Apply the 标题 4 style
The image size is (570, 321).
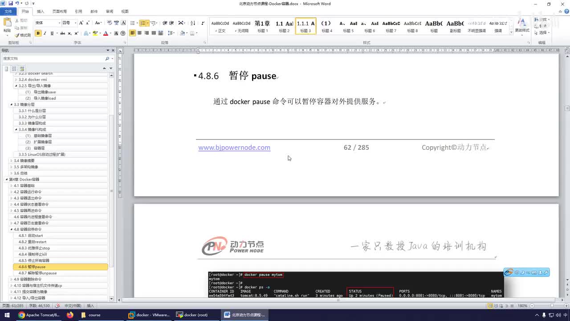coord(327,26)
